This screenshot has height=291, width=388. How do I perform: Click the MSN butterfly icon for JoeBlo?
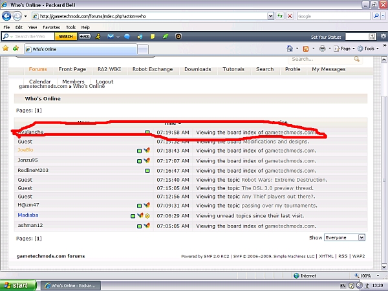147,150
